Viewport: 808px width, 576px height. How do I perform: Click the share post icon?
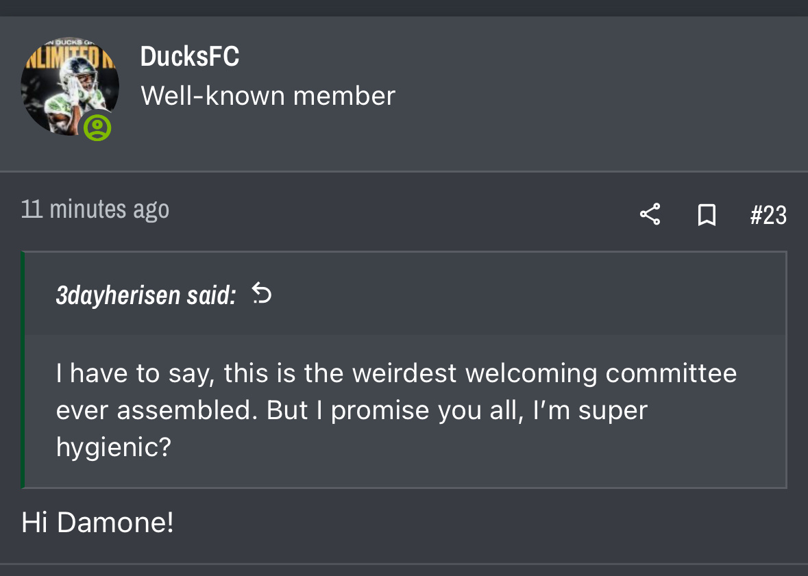click(650, 214)
